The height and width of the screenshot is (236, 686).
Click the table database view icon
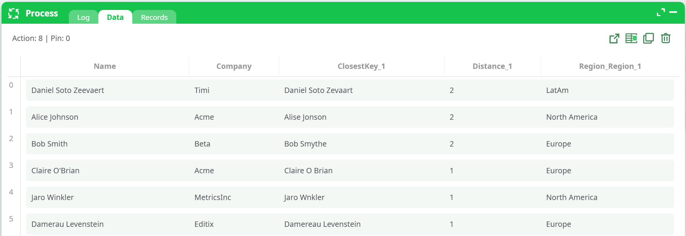[631, 38]
